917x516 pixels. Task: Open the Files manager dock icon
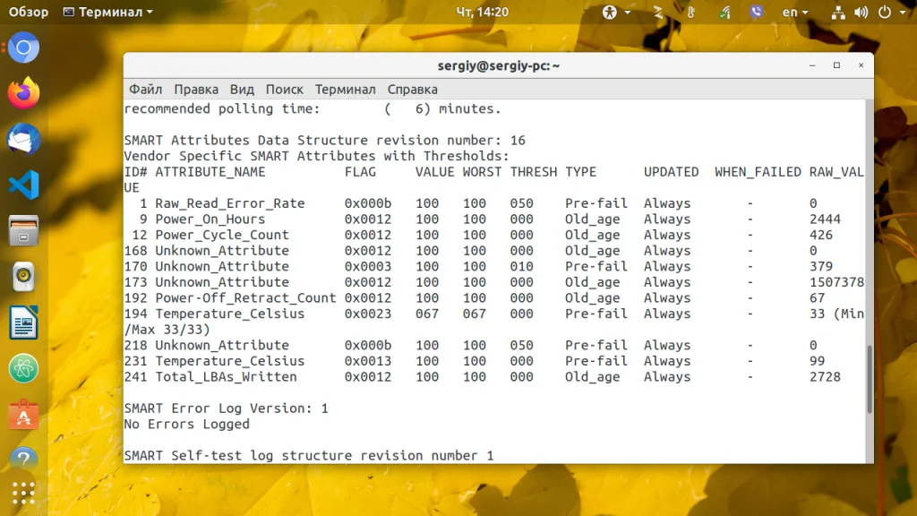[x=23, y=230]
